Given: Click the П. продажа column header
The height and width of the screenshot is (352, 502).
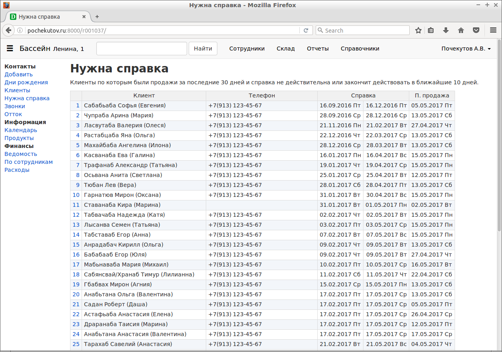Looking at the screenshot, I should coord(432,95).
